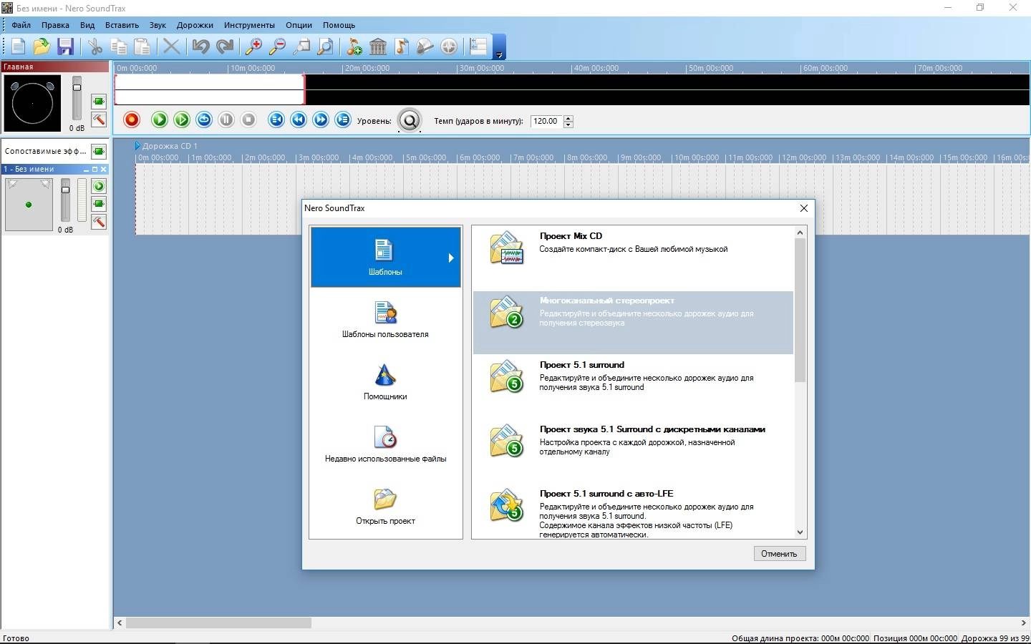
Task: Click the master panel hammer tools icon
Action: click(99, 119)
